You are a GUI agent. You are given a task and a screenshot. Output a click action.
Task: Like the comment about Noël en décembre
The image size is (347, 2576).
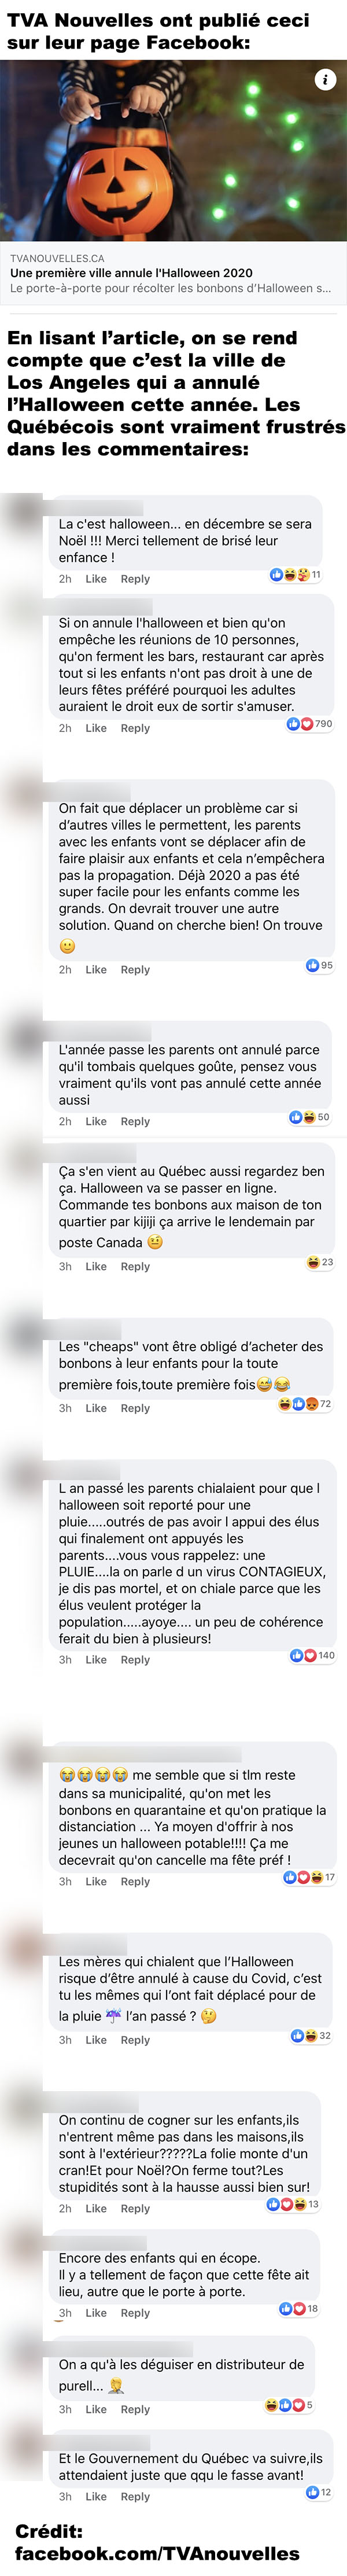pyautogui.click(x=96, y=579)
